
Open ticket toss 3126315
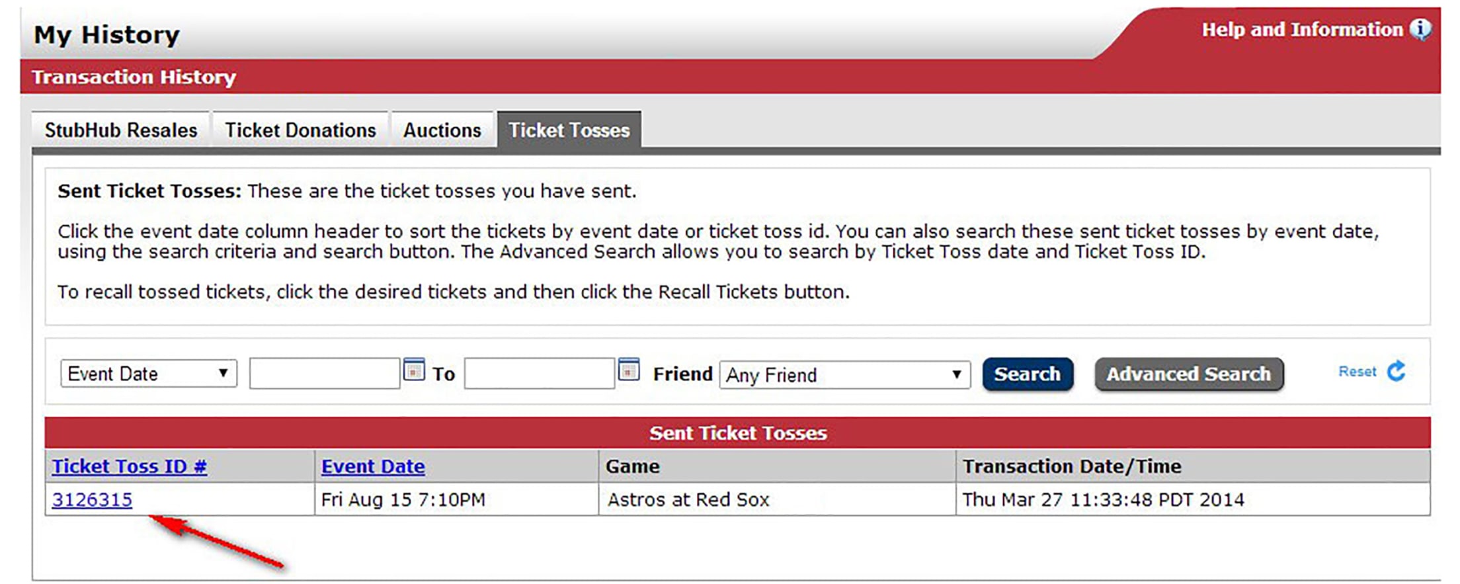(92, 499)
